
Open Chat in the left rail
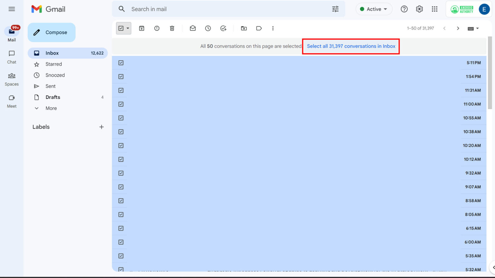pyautogui.click(x=12, y=57)
